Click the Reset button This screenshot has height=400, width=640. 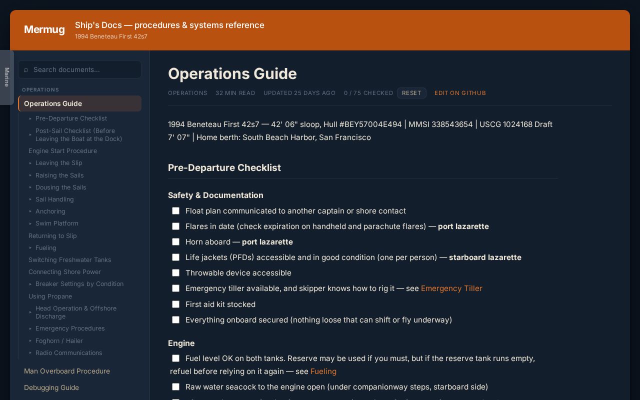[411, 93]
